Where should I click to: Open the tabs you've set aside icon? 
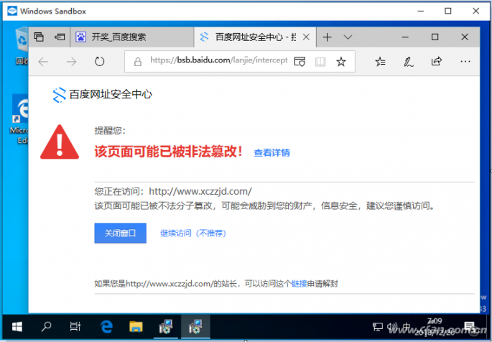pos(39,37)
